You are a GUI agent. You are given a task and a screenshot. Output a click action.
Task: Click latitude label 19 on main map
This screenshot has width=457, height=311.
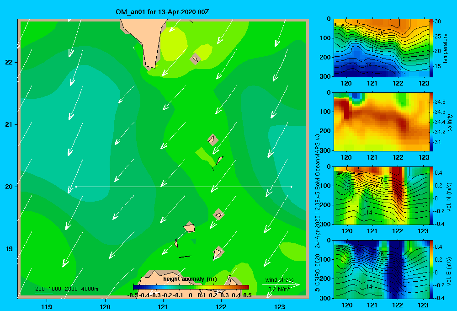pyautogui.click(x=8, y=249)
